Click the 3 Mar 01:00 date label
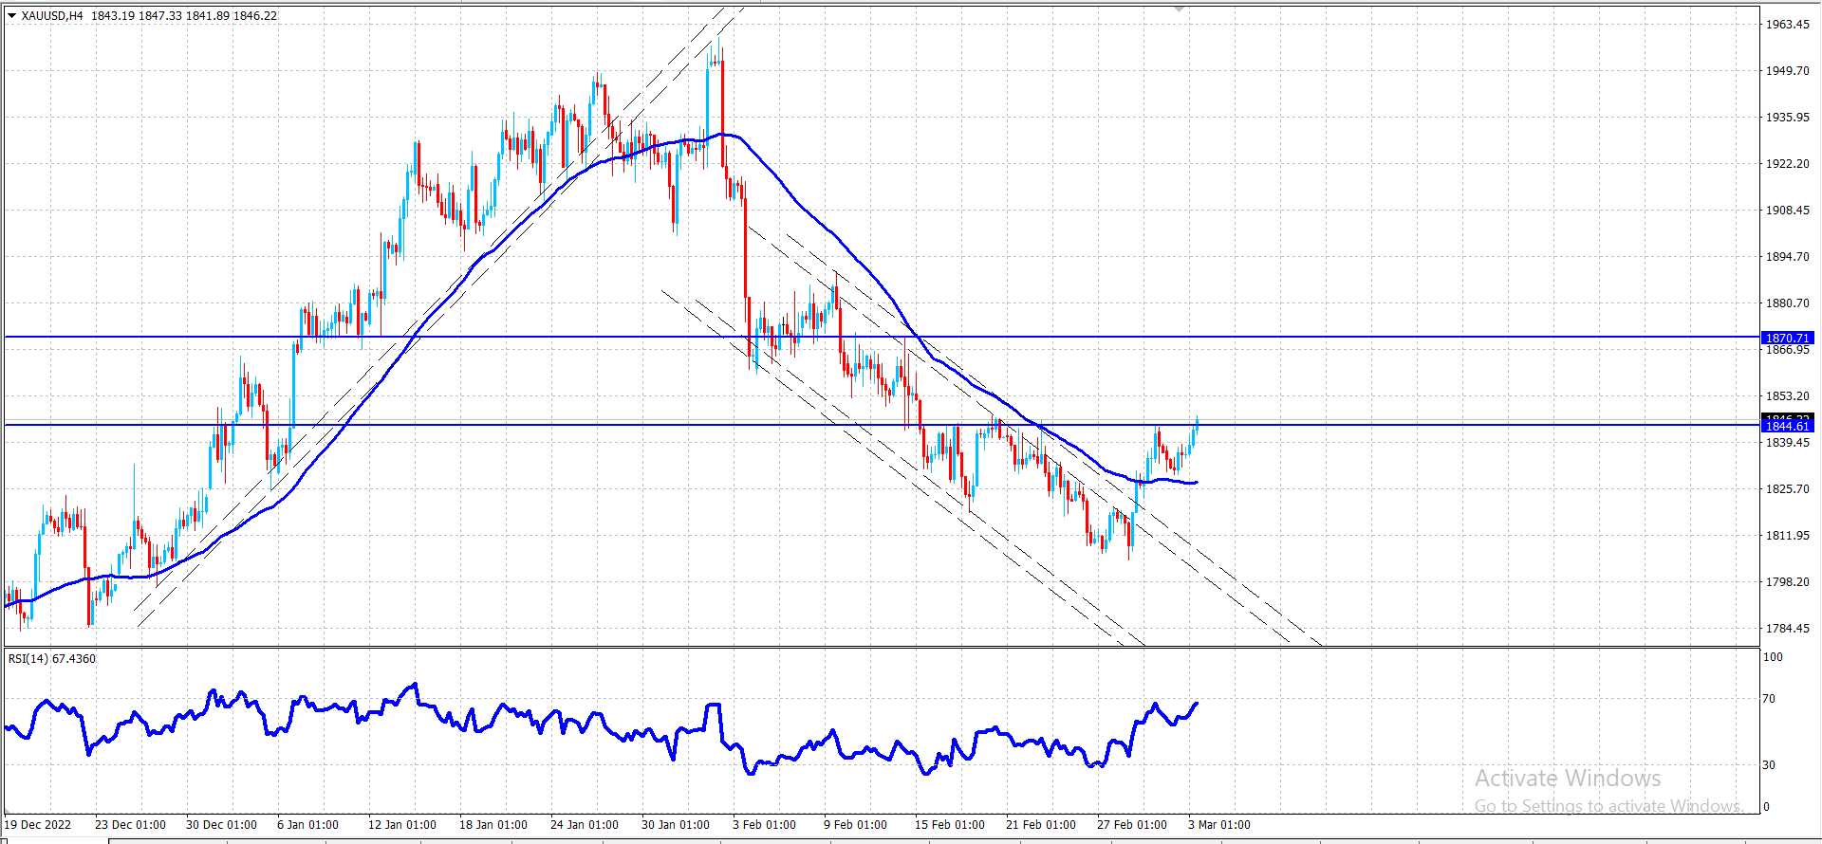 point(1219,824)
